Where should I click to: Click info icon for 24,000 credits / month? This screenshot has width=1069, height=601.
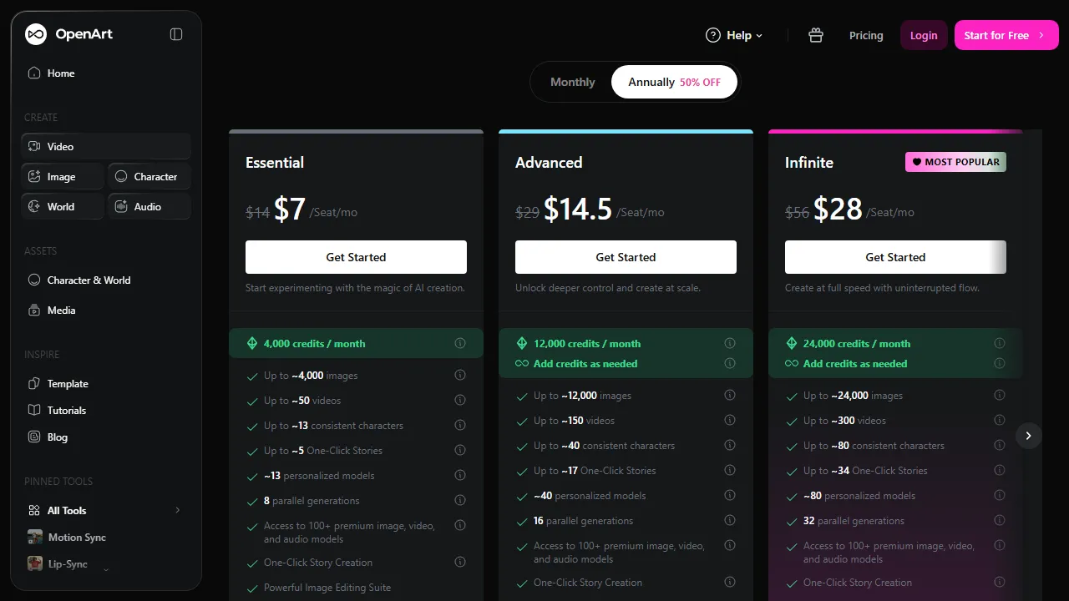(1000, 343)
